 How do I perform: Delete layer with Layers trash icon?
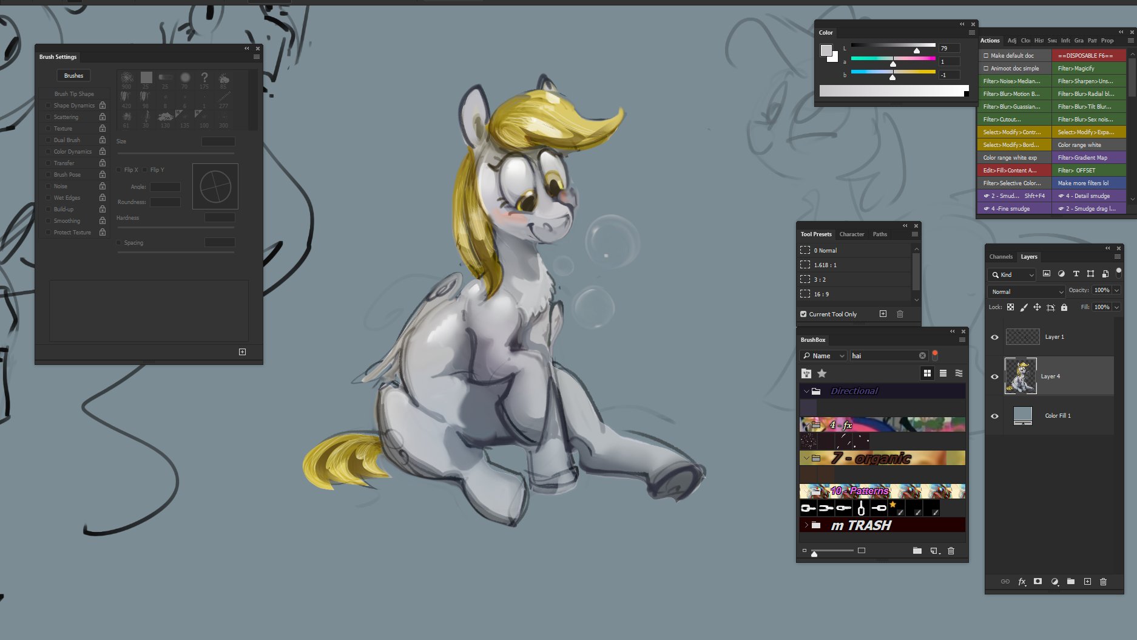1103,582
